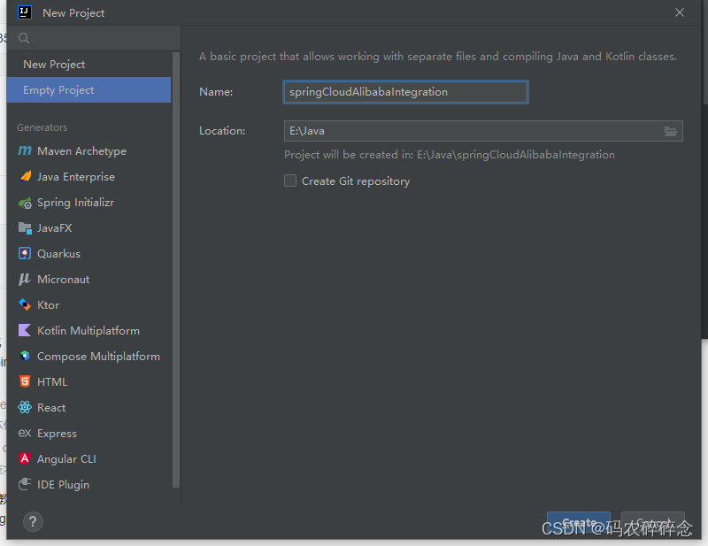This screenshot has width=708, height=546.
Task: Choose the Compose Multiplatform generator label
Action: [x=98, y=357]
